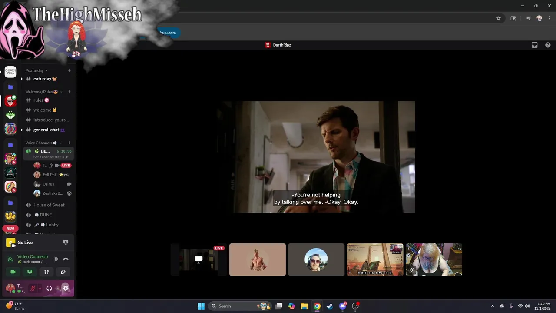Open Chrome media controls icon
This screenshot has width=556, height=313.
coord(529,18)
